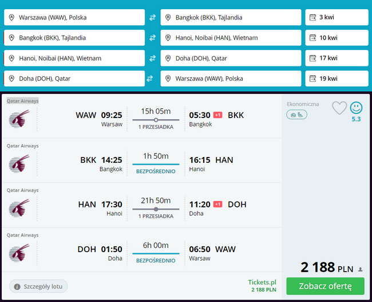This screenshot has width=372, height=302.
Task: Edit destination field Hanoi, Noibai (HAN), Wietnam
Action: [x=231, y=38]
